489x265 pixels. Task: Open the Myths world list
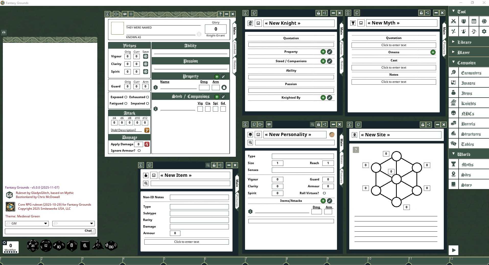(x=469, y=164)
